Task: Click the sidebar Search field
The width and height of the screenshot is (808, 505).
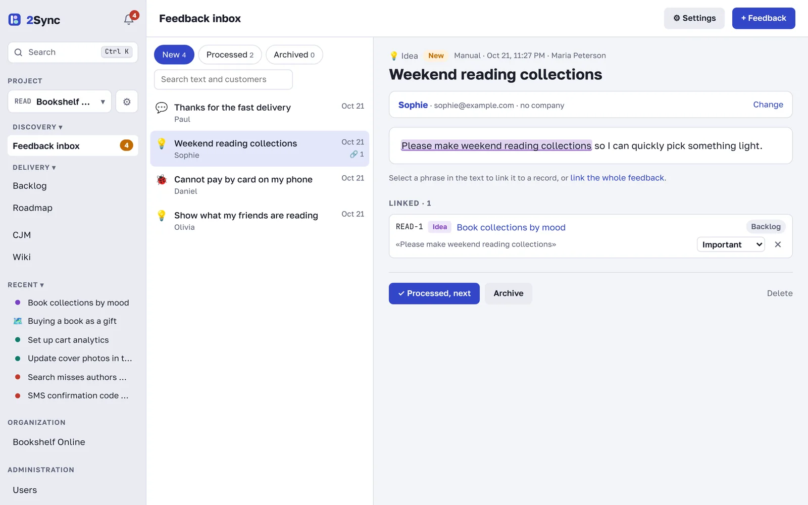Action: pos(73,52)
